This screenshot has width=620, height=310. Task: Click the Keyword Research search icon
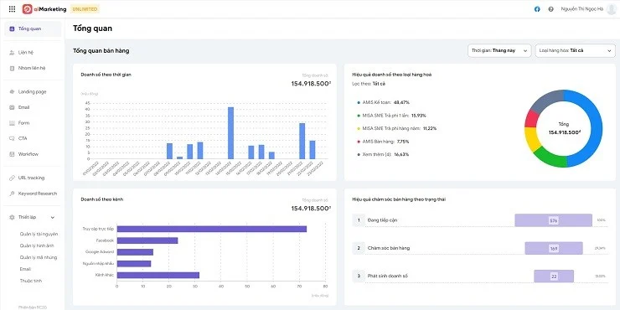pos(12,194)
